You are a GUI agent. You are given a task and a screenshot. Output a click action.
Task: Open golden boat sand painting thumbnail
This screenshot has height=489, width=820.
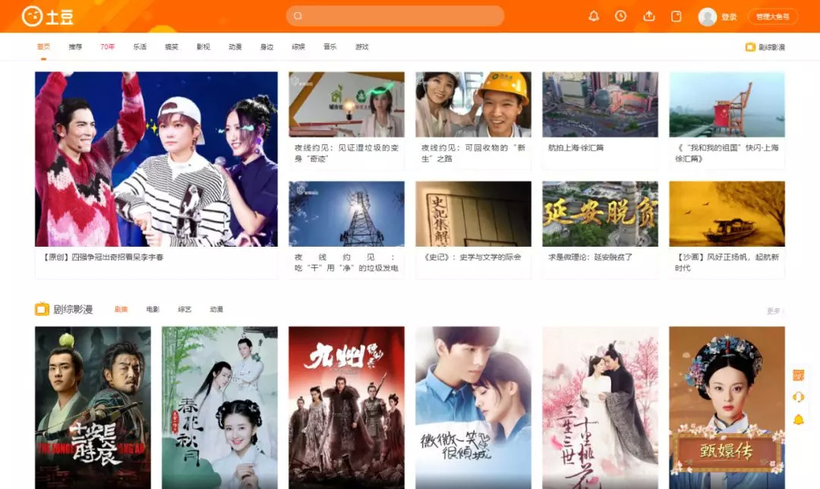click(727, 214)
